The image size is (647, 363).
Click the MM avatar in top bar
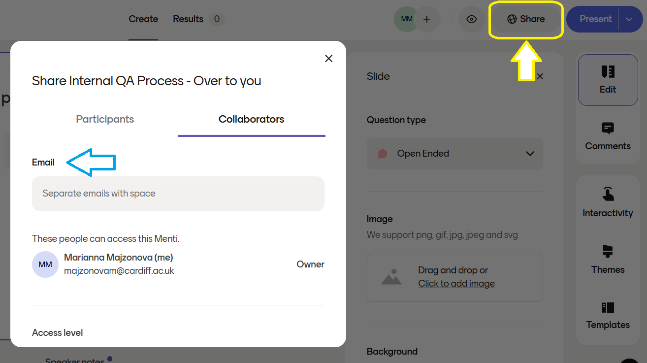[406, 19]
